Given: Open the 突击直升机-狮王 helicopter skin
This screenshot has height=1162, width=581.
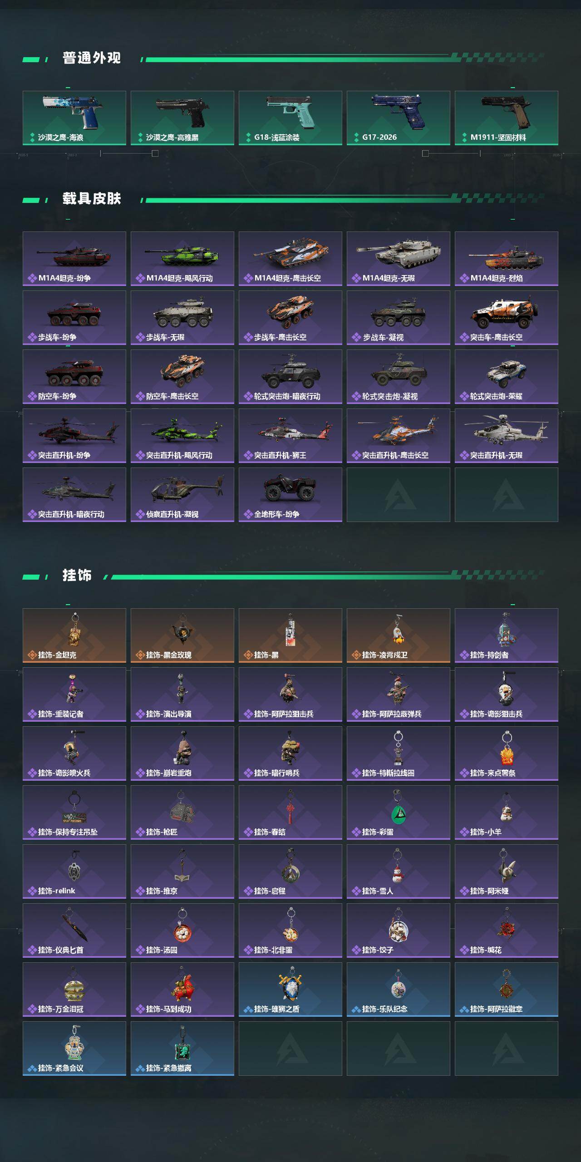Looking at the screenshot, I should pyautogui.click(x=290, y=436).
